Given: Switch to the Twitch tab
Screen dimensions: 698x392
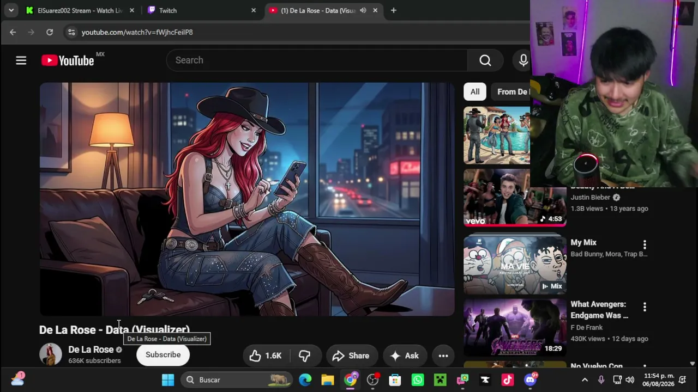Looking at the screenshot, I should click(201, 10).
